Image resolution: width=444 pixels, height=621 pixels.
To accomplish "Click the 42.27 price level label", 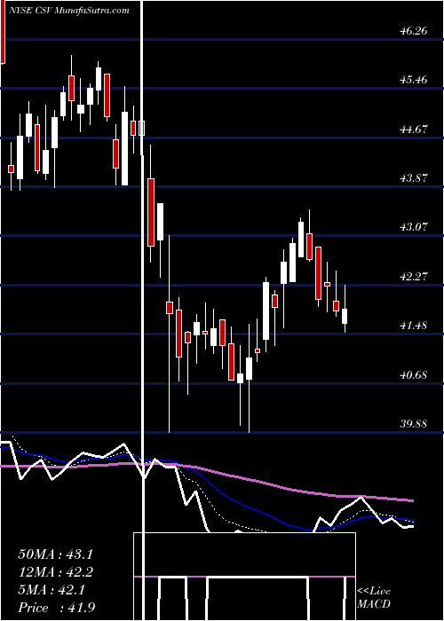I will (414, 276).
